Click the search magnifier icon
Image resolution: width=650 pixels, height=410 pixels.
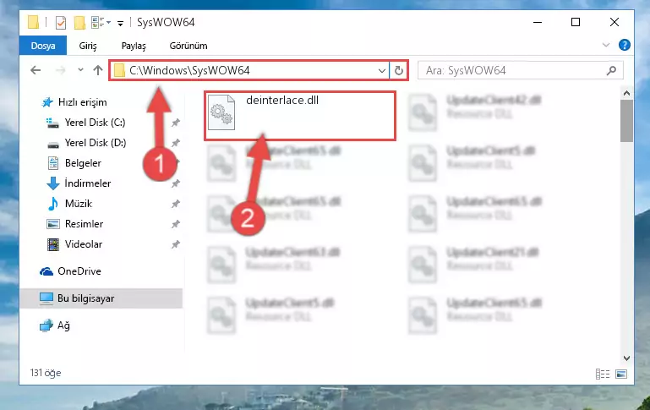click(x=611, y=71)
